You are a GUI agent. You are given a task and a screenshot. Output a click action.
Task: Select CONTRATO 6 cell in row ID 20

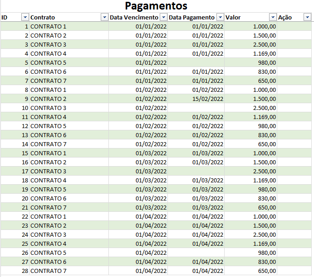pos(69,199)
